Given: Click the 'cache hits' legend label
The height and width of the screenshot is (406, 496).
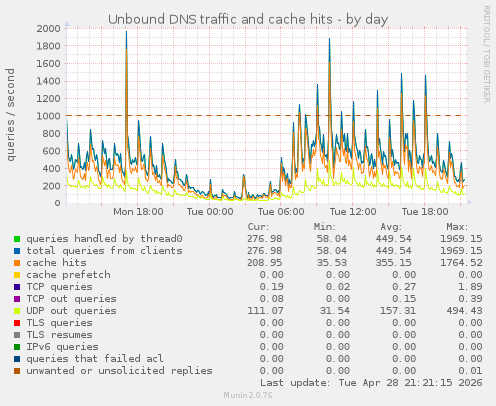Looking at the screenshot, I should tap(56, 263).
